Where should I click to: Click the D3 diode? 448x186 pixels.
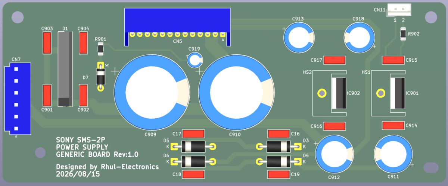coord(279,147)
